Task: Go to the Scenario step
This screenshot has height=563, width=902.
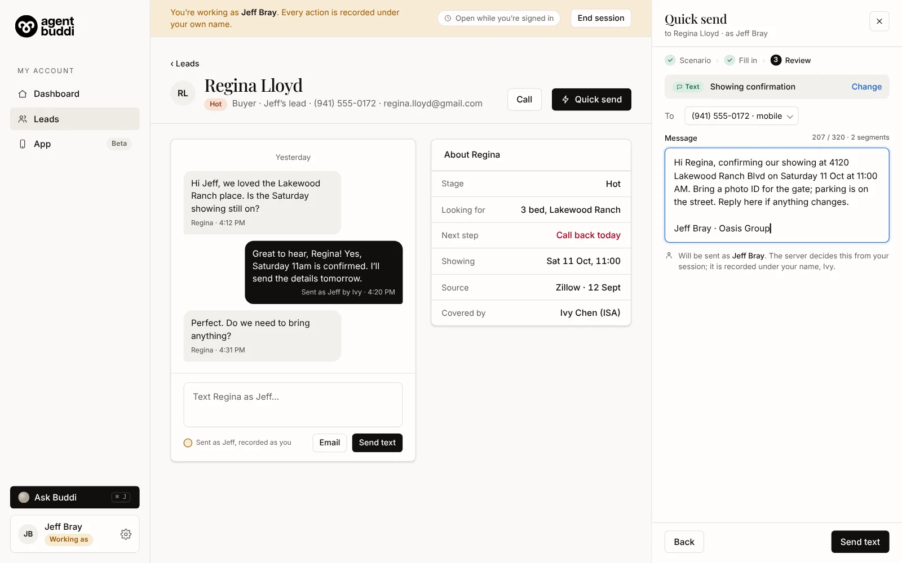Action: point(688,60)
